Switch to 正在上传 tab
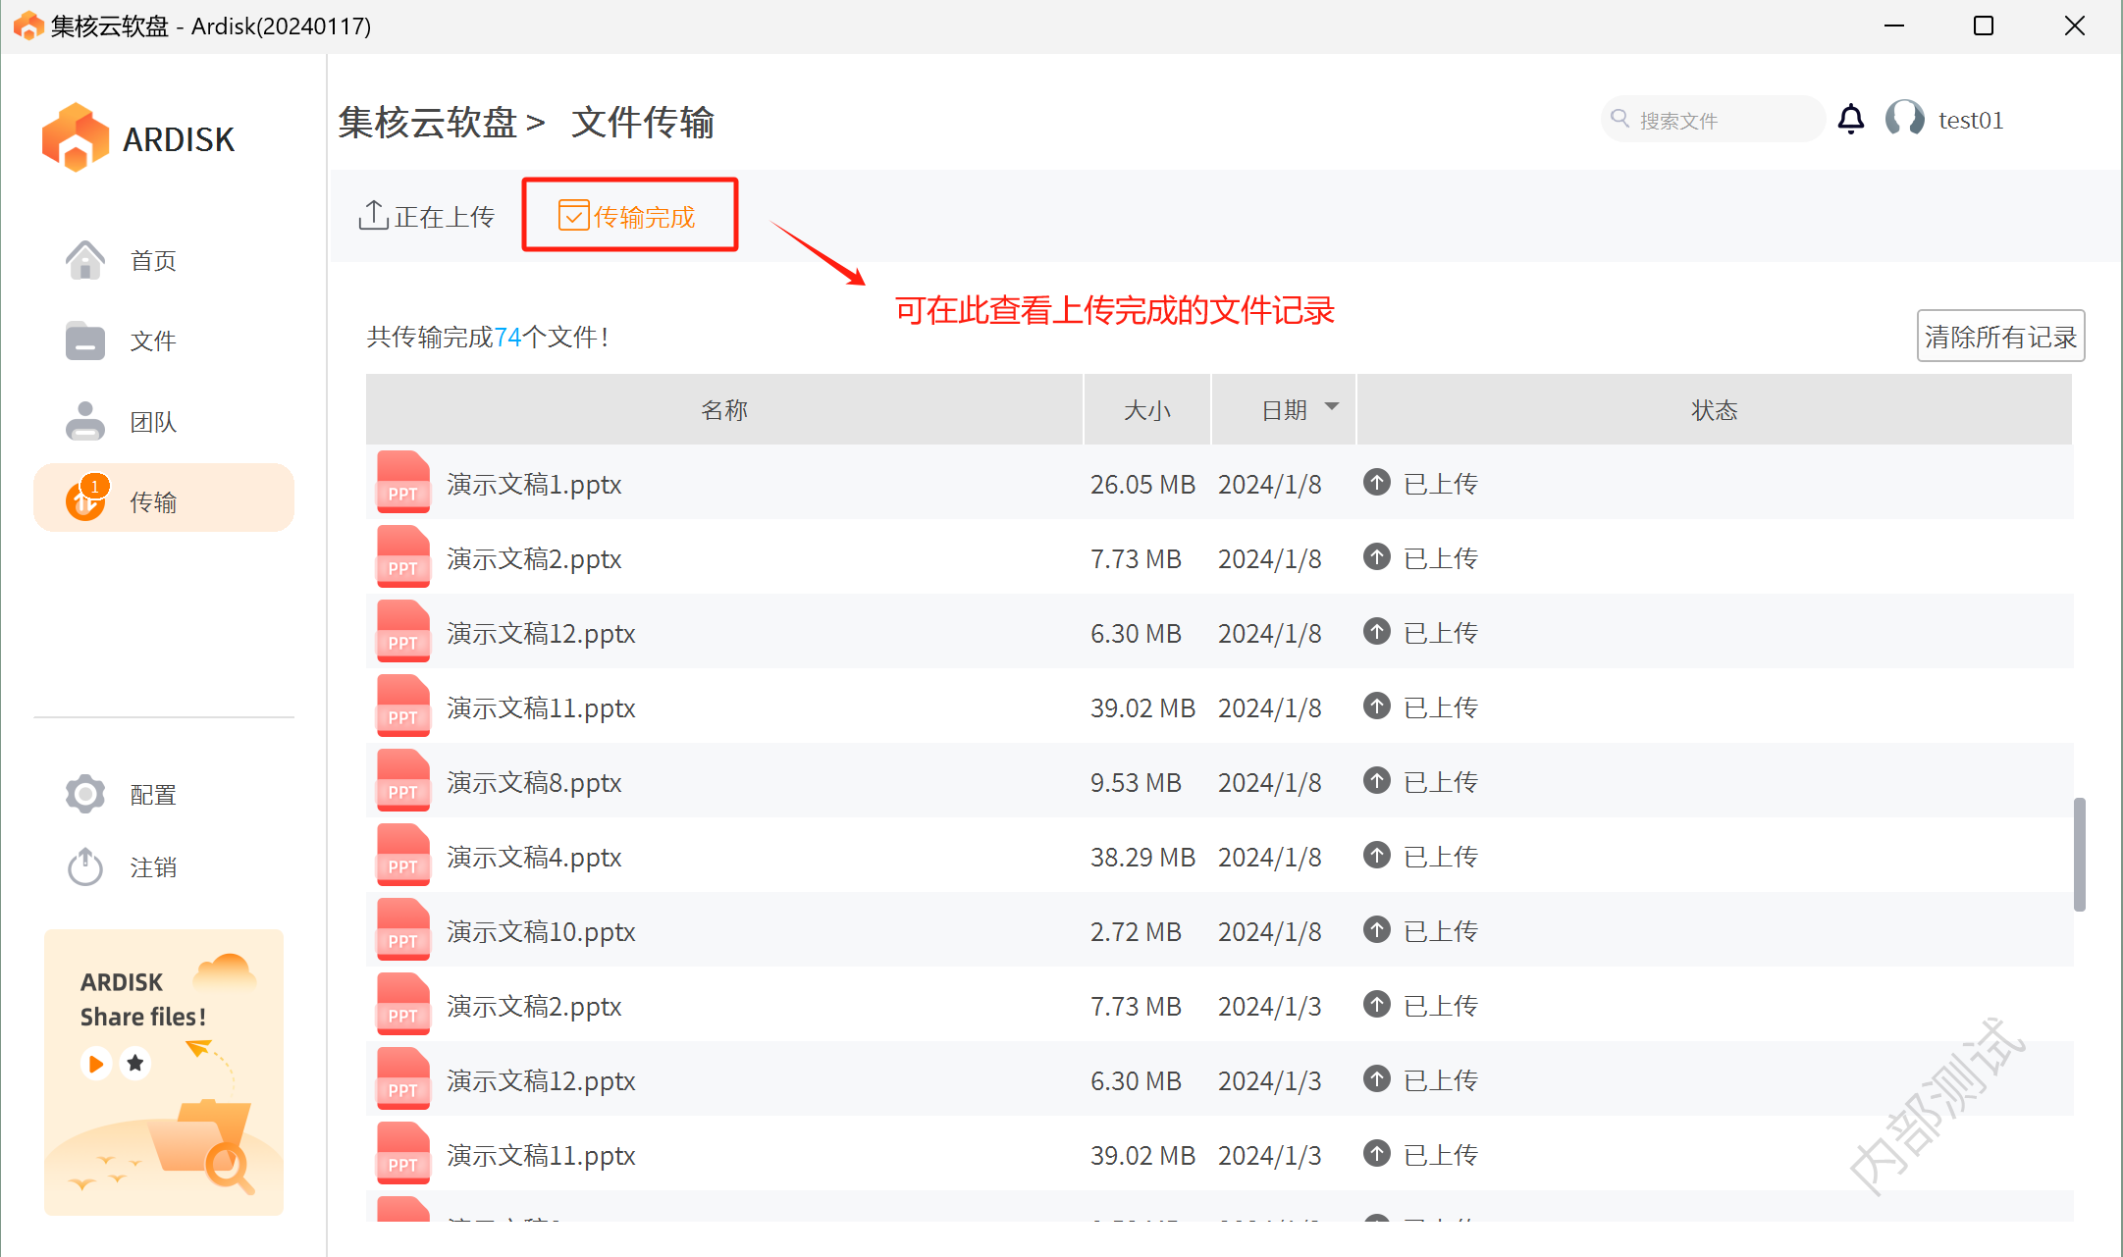Image resolution: width=2123 pixels, height=1257 pixels. click(427, 216)
